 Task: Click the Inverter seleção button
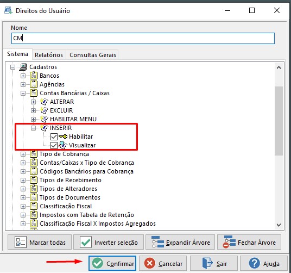[109, 242]
